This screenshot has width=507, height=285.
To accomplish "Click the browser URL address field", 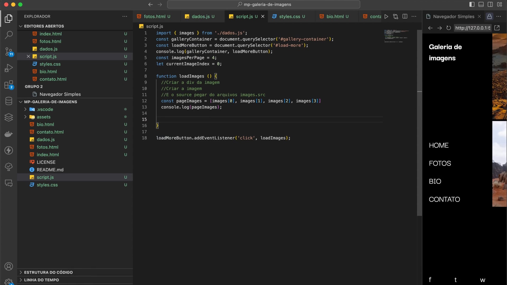I will [472, 28].
